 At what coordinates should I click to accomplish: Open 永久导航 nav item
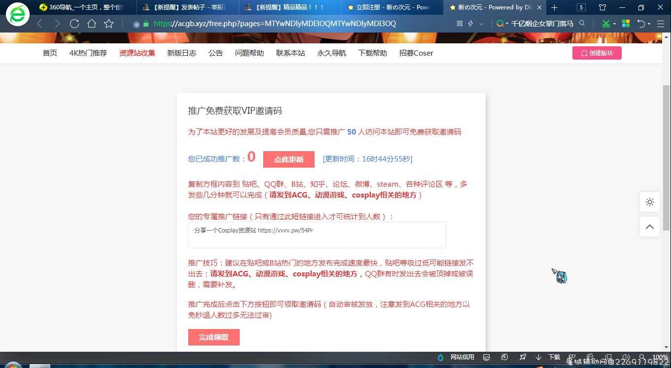coord(332,53)
